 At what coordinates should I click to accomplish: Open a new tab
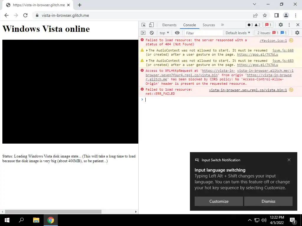tap(80, 5)
